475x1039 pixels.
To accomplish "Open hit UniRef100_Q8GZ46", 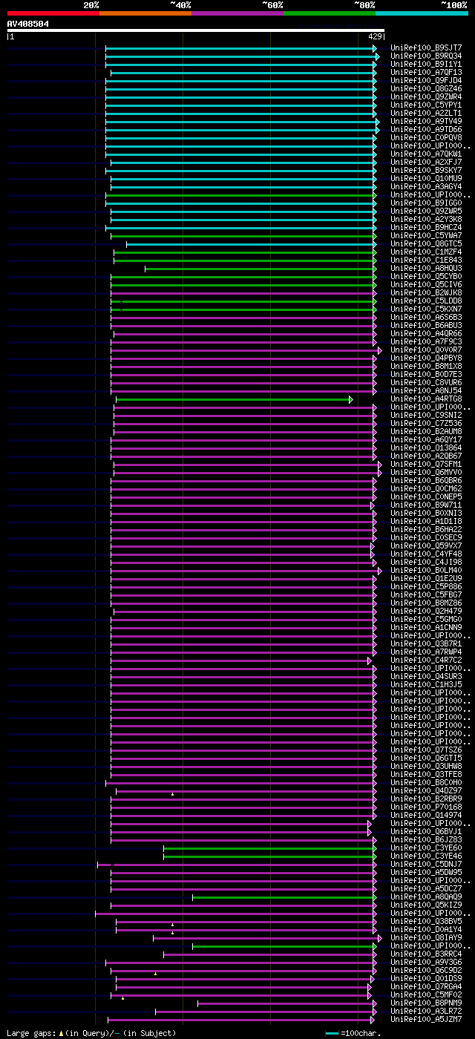I will pos(426,88).
